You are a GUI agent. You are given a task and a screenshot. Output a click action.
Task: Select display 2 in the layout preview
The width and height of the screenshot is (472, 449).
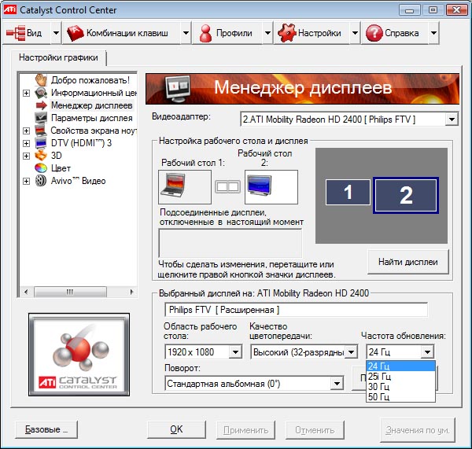coord(406,195)
